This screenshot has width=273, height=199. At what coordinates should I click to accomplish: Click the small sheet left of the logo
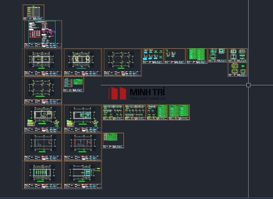(73, 84)
